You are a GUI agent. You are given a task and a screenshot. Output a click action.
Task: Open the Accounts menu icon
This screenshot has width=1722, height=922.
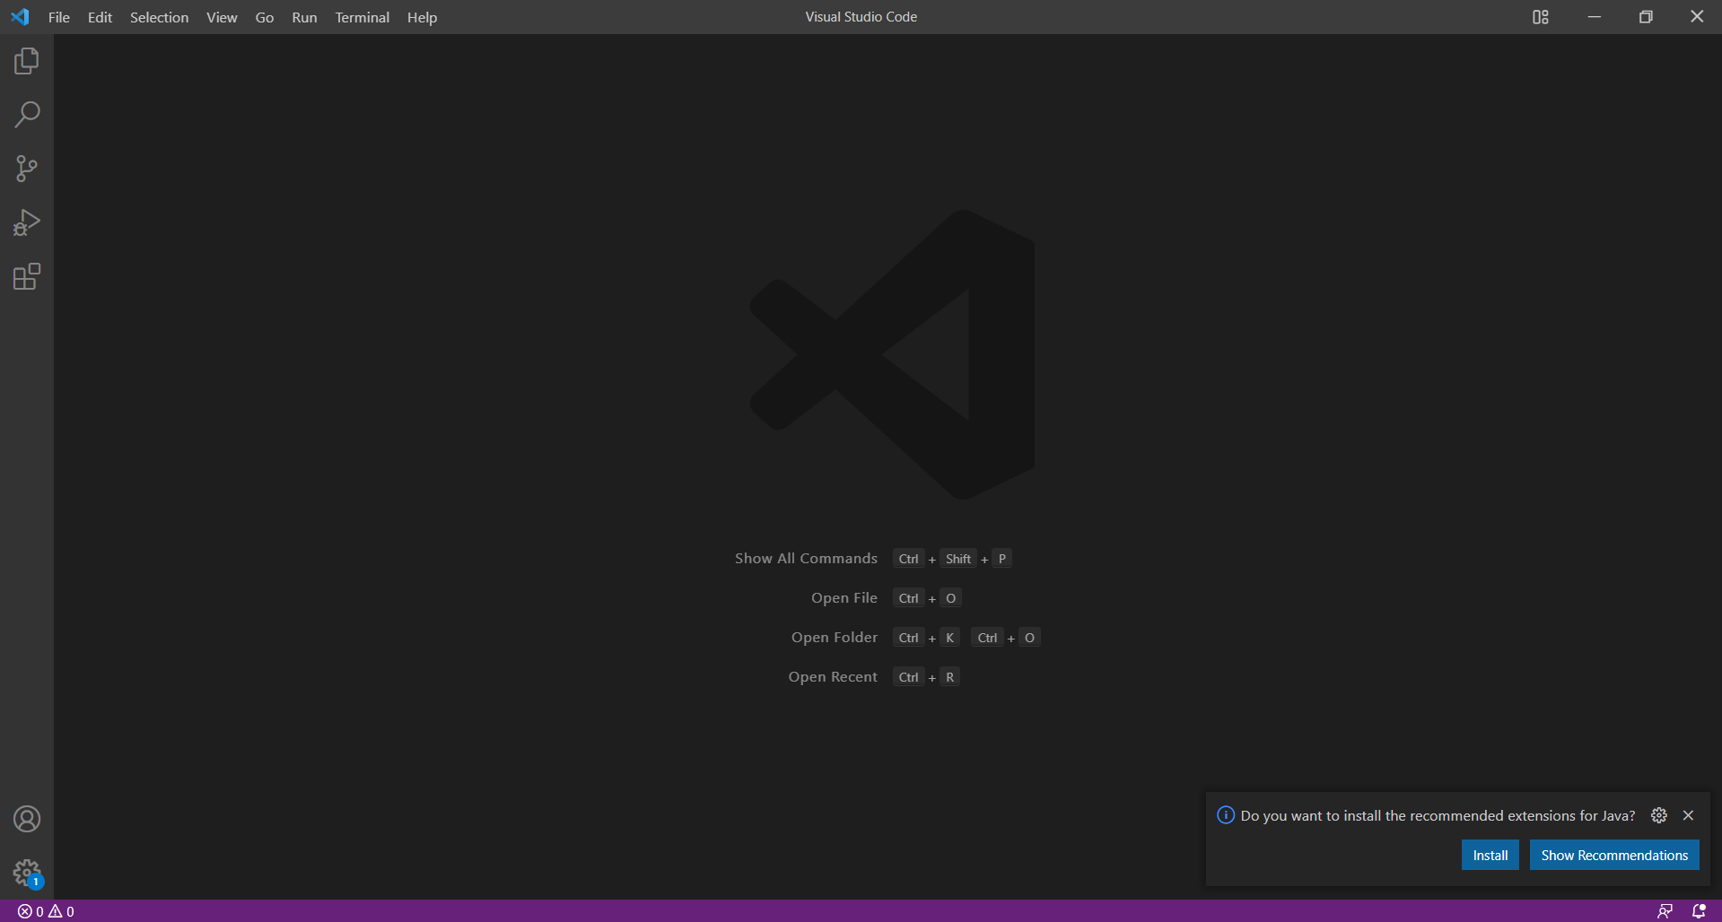click(x=27, y=819)
